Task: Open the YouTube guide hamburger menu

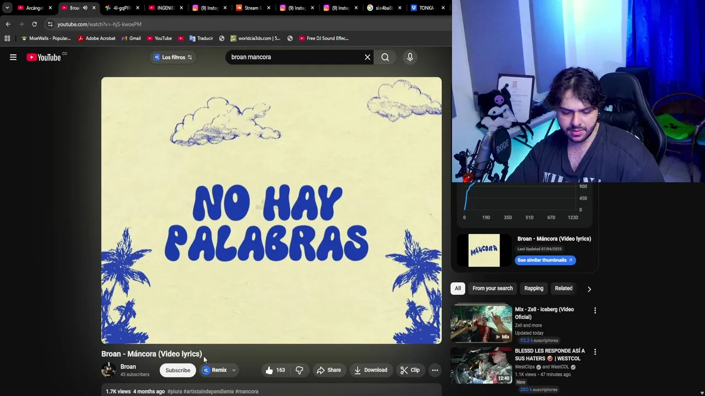Action: pos(13,57)
